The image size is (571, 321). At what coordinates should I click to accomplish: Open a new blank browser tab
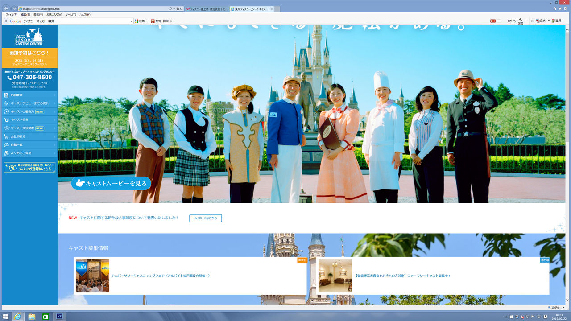point(277,8)
